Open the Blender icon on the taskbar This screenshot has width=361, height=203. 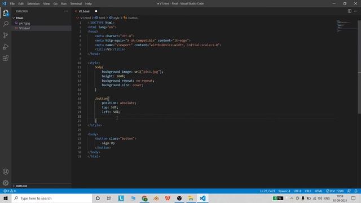[156, 198]
